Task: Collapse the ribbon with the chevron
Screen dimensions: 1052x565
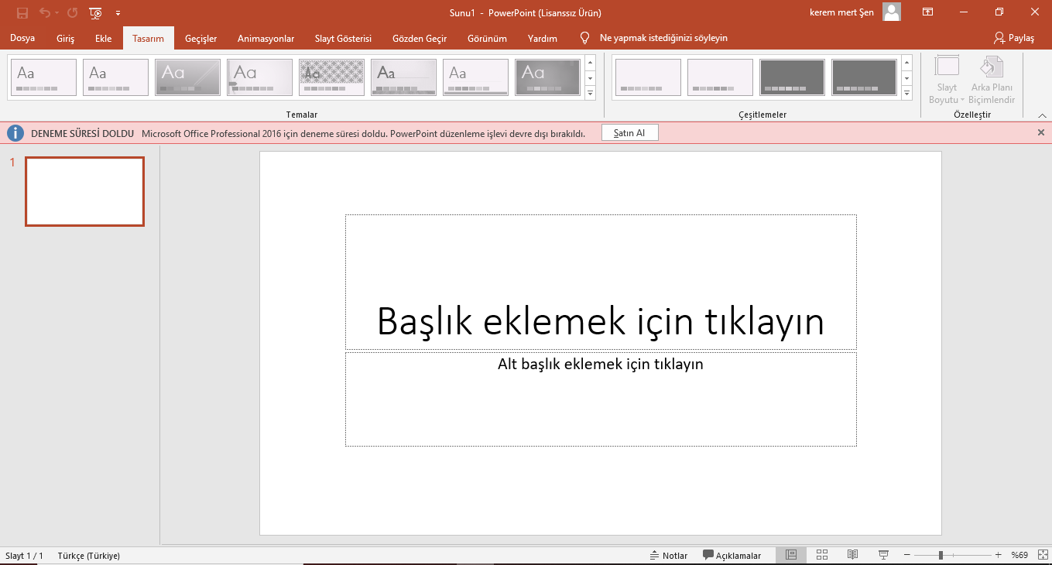Action: click(x=1042, y=115)
